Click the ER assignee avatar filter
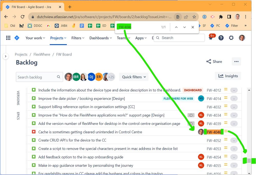This screenshot has width=256, height=175. 99,77
